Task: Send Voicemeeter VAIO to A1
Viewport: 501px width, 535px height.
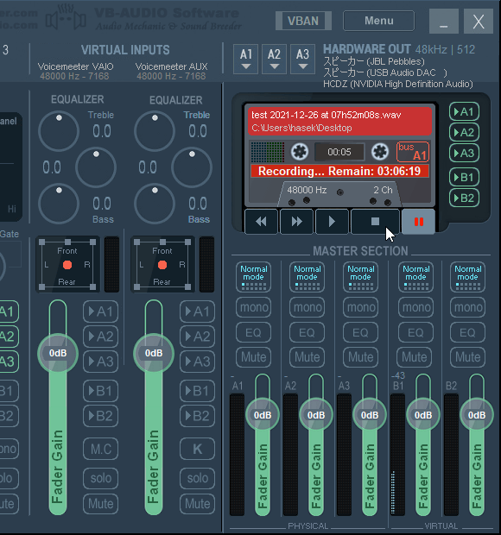Action: (x=101, y=312)
